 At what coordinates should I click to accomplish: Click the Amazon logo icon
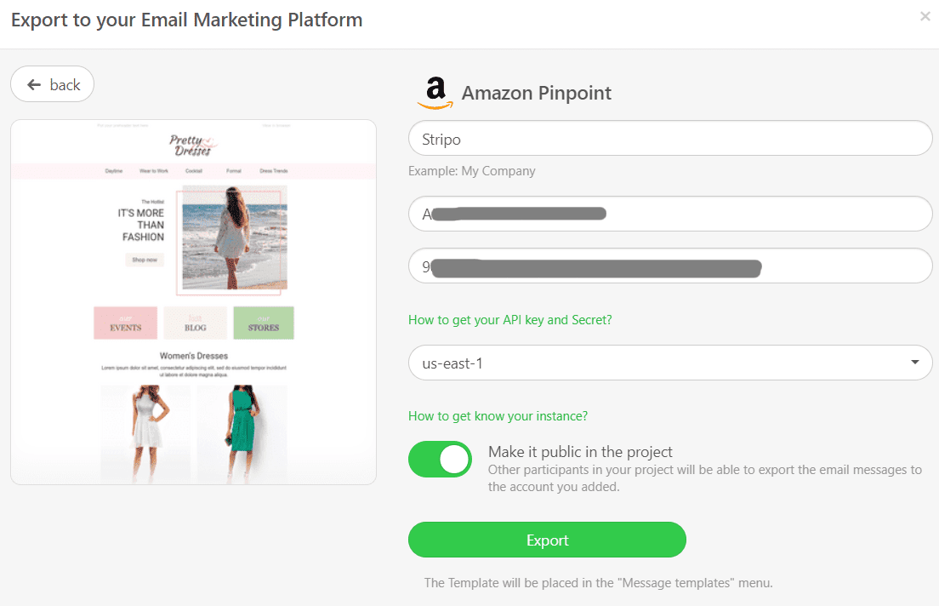(435, 93)
